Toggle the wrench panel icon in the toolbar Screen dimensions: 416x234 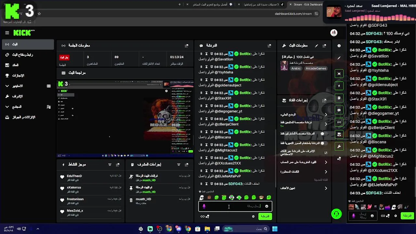pos(339,147)
